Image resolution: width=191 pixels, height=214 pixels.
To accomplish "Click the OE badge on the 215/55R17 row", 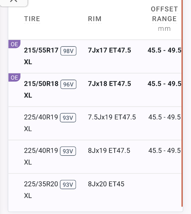I will pos(15,44).
